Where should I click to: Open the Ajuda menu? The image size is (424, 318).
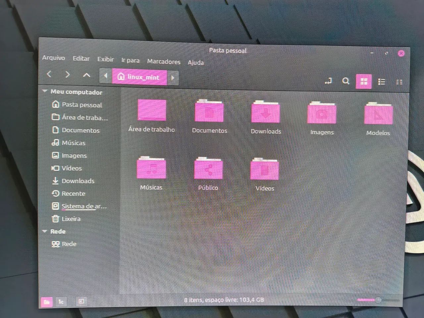pyautogui.click(x=196, y=62)
